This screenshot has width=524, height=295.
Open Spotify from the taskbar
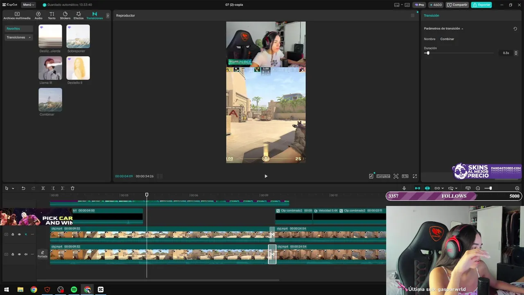tap(74, 290)
